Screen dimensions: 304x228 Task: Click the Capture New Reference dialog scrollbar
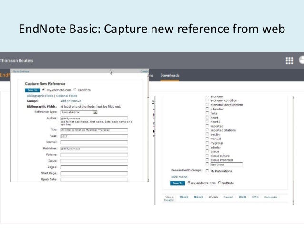click(x=148, y=128)
